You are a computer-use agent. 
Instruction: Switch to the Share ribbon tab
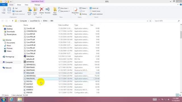tap(19, 5)
